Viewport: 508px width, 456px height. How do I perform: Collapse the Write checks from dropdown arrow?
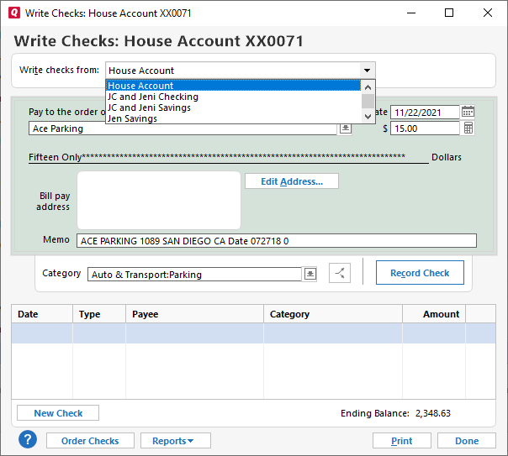click(x=367, y=71)
